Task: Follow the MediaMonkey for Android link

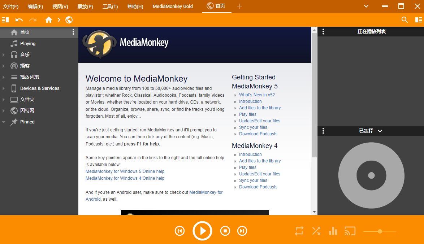Action: coord(206,192)
